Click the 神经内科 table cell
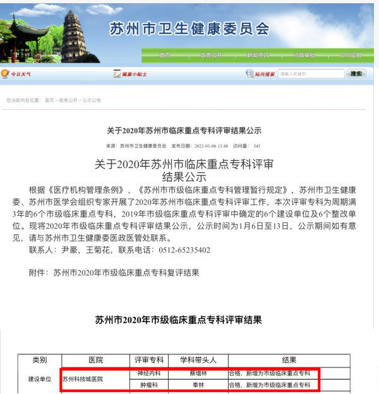 [x=149, y=373]
